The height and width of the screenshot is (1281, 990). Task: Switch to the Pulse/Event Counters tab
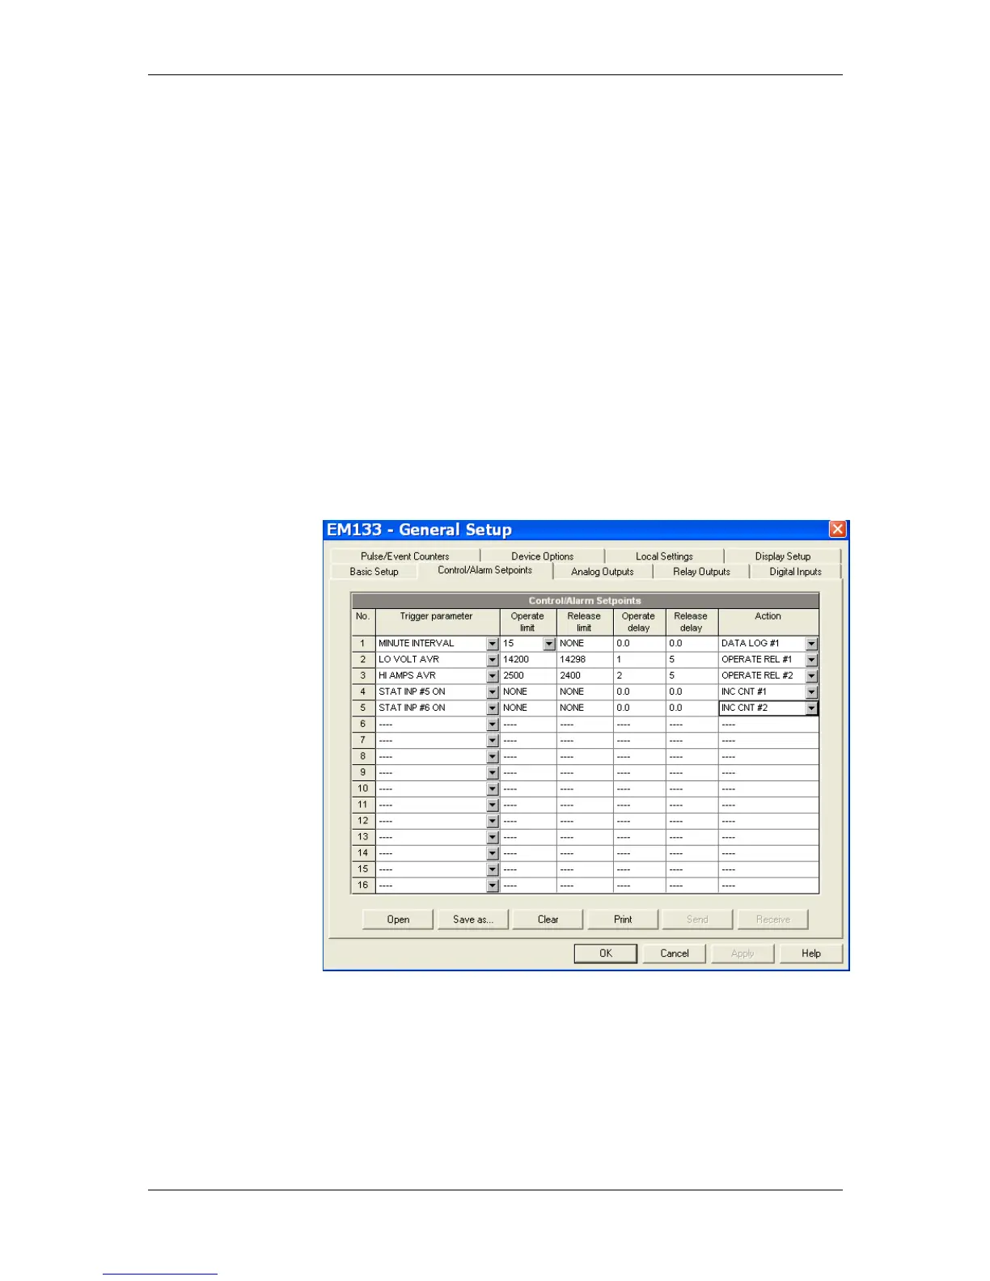[x=404, y=556]
